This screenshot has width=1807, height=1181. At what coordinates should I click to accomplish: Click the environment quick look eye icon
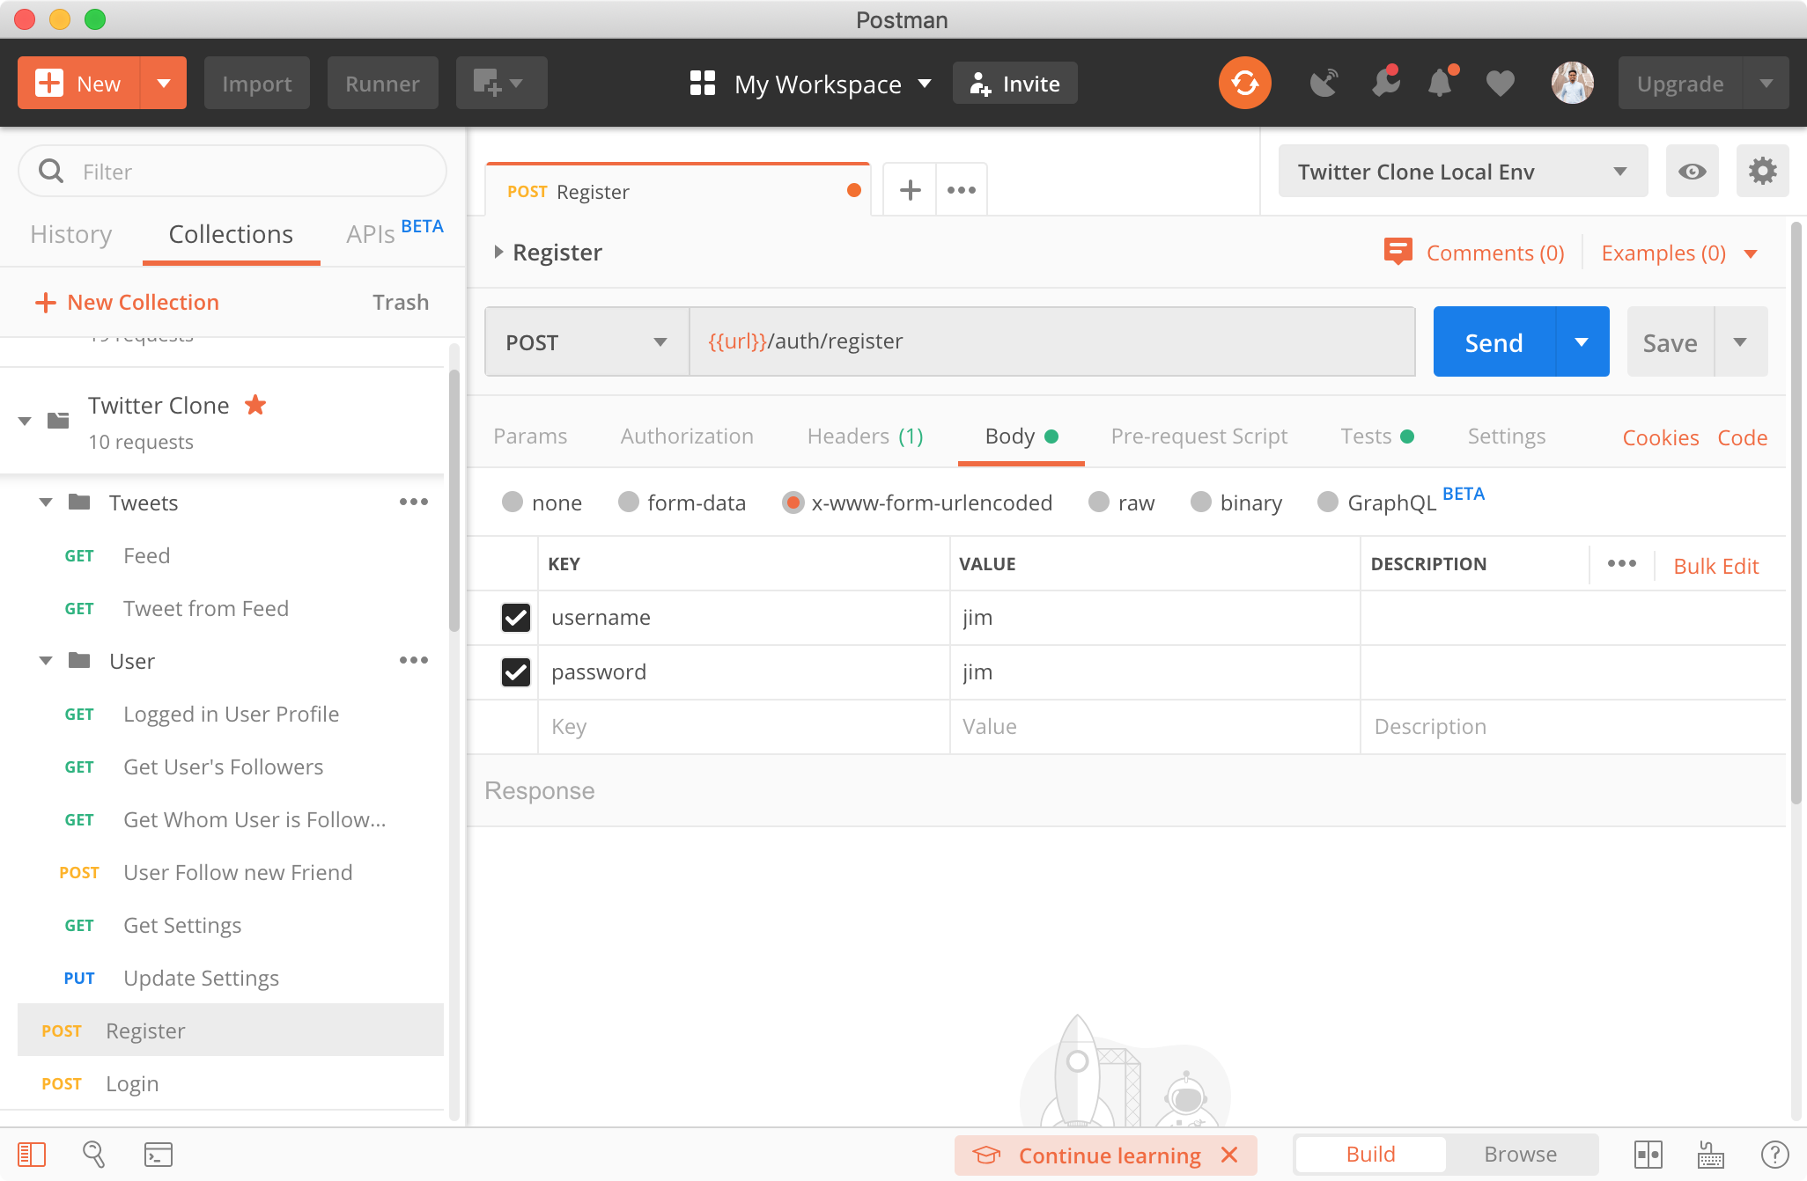1692,172
